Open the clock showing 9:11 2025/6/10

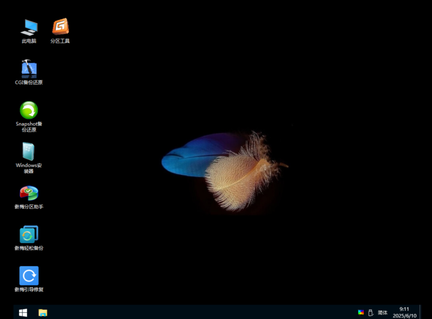coord(405,312)
